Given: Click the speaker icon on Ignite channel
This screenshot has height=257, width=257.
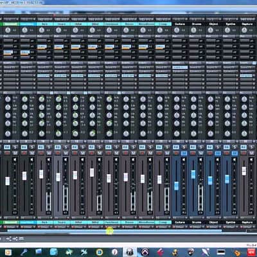Looking at the screenshot, I should (235, 160).
